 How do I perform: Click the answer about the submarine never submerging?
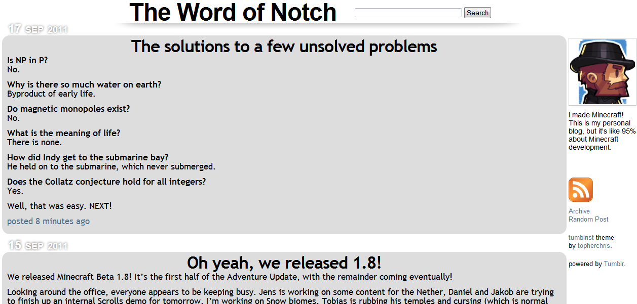click(x=111, y=166)
